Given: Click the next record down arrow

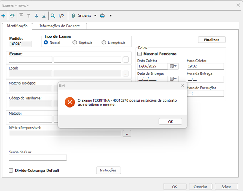Looking at the screenshot, I should point(36,16).
